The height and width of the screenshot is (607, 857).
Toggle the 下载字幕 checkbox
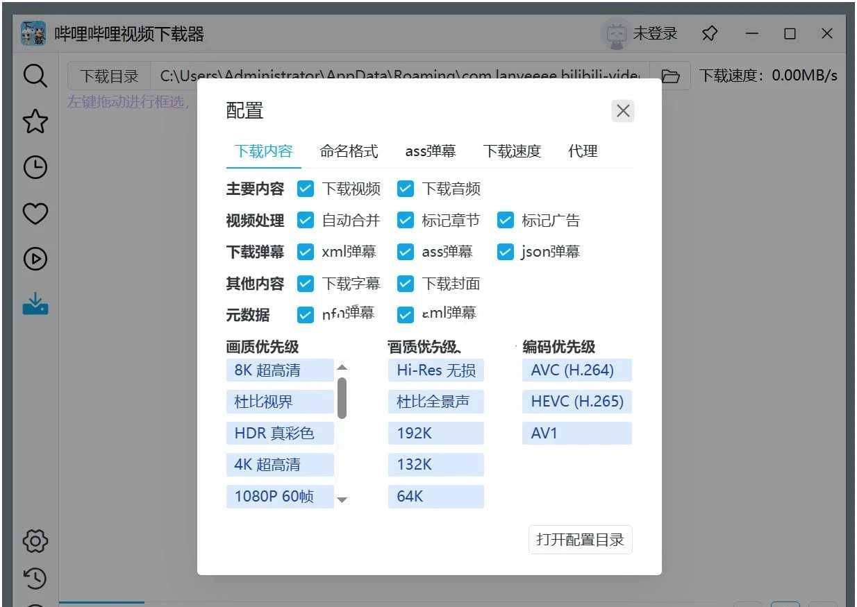[306, 284]
